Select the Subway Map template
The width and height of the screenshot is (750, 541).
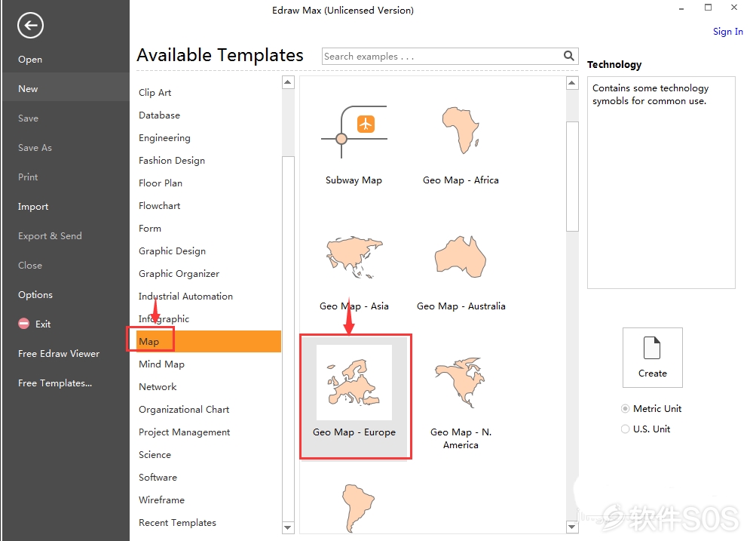tap(354, 145)
